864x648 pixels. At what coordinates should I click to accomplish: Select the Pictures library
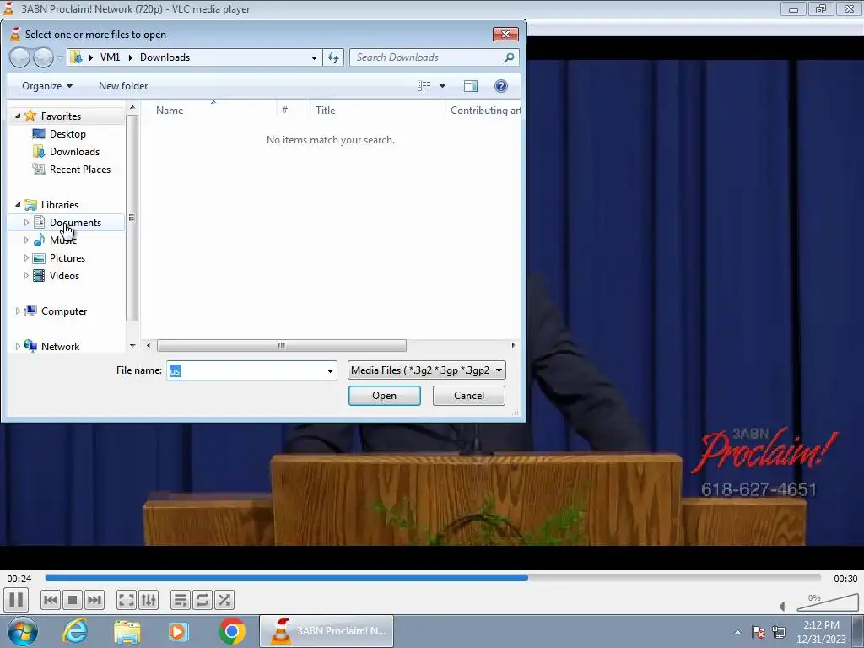(x=67, y=258)
